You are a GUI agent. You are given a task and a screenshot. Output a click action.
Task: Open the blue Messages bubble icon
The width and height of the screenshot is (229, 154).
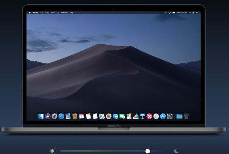click(x=116, y=117)
